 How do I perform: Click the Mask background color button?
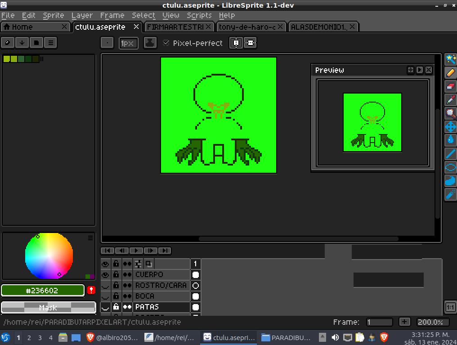49,307
